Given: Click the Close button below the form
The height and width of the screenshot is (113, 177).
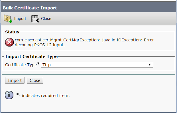Looking at the screenshot, I should [35, 80].
